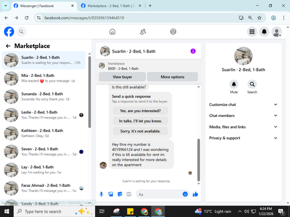Click More options button
Screen dimensions: 290x217
click(172, 77)
